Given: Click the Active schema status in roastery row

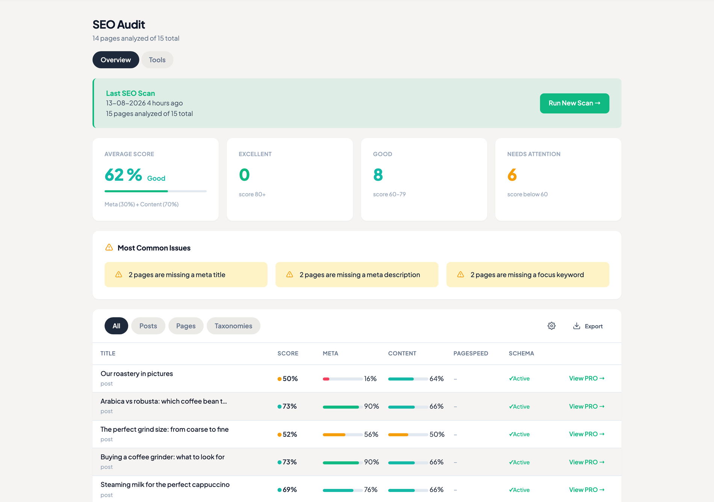Looking at the screenshot, I should pos(519,379).
